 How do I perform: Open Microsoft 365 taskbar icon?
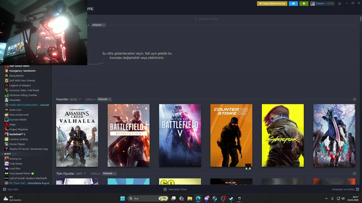(x=182, y=198)
